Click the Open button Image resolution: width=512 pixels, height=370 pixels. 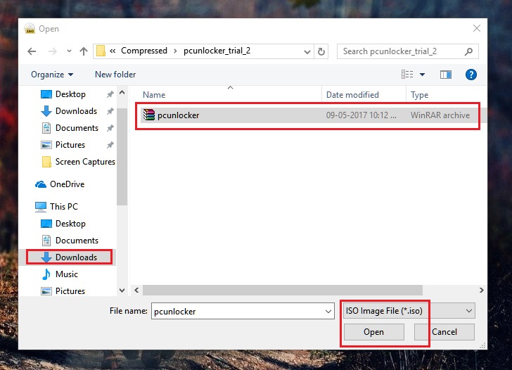[374, 332]
